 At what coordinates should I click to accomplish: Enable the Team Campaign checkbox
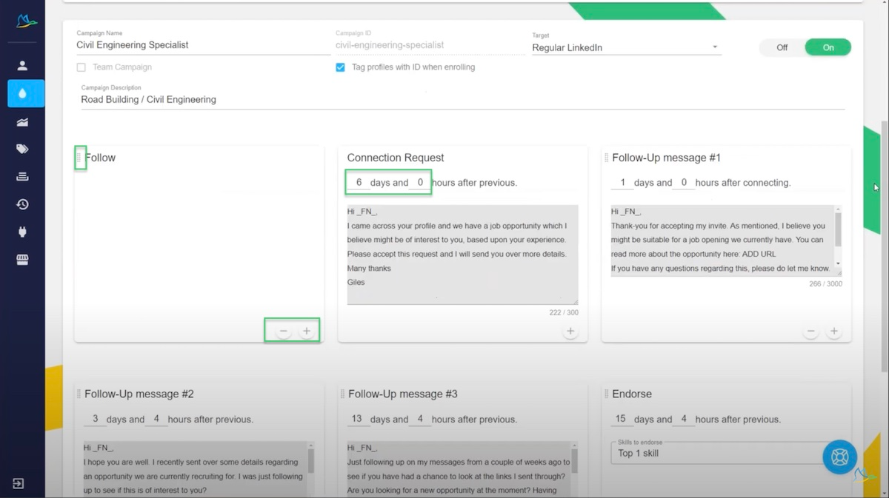click(x=81, y=67)
